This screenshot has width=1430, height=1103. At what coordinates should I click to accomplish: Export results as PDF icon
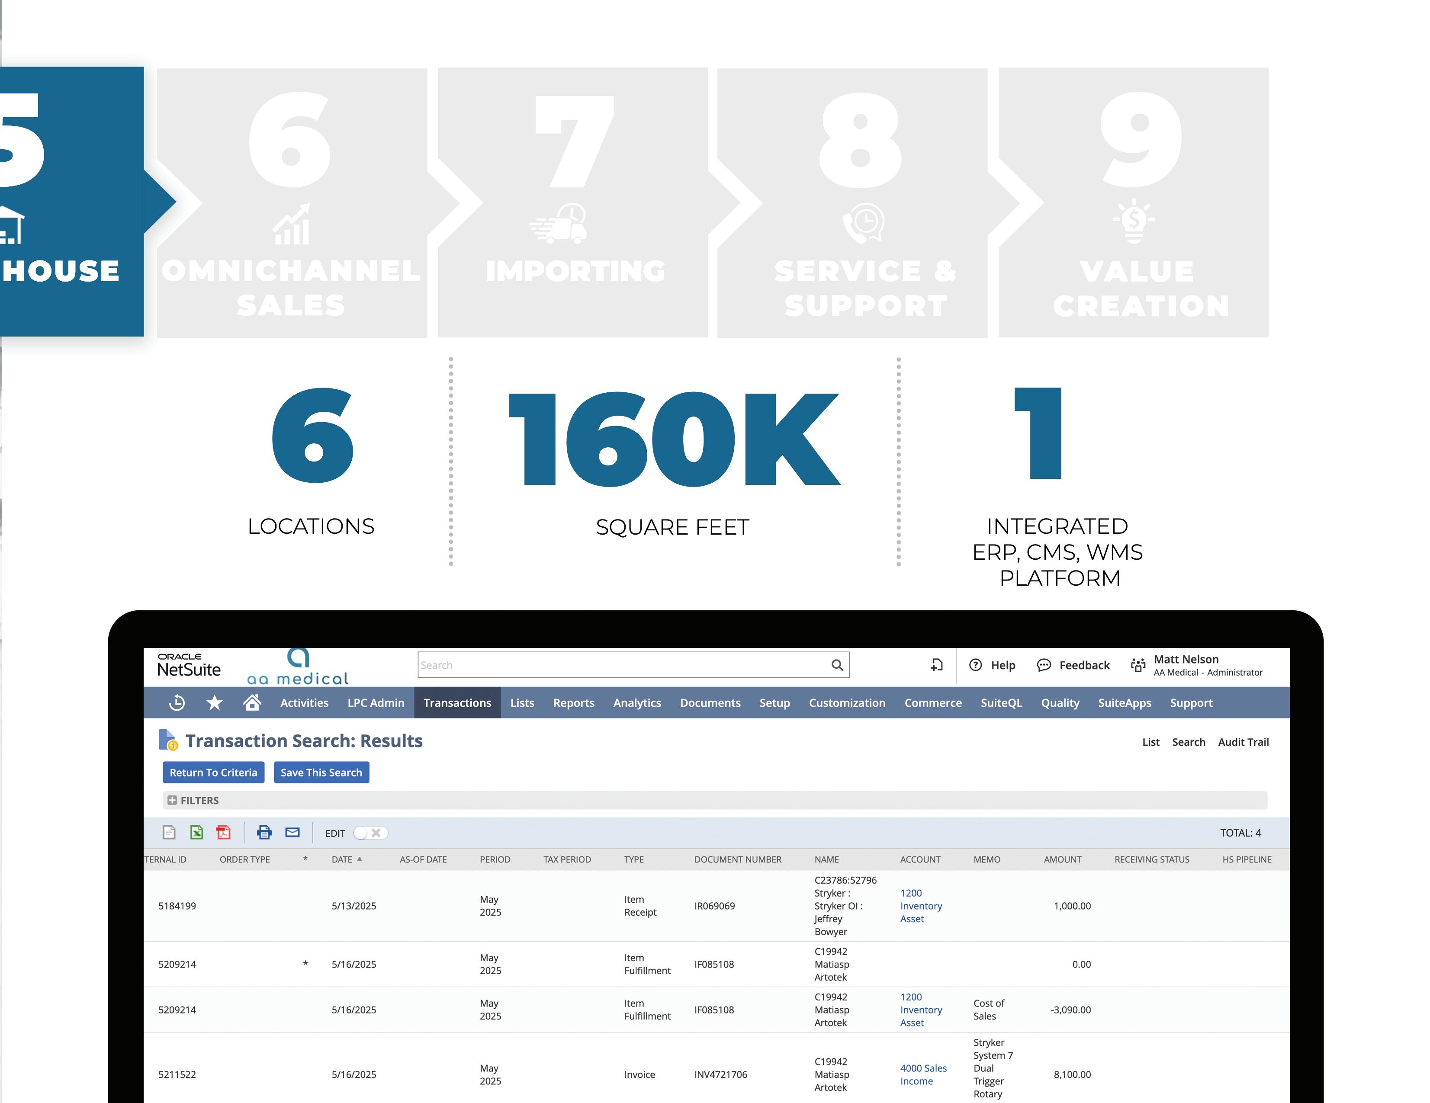tap(223, 832)
